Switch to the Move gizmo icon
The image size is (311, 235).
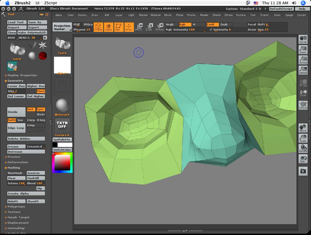click(x=139, y=27)
